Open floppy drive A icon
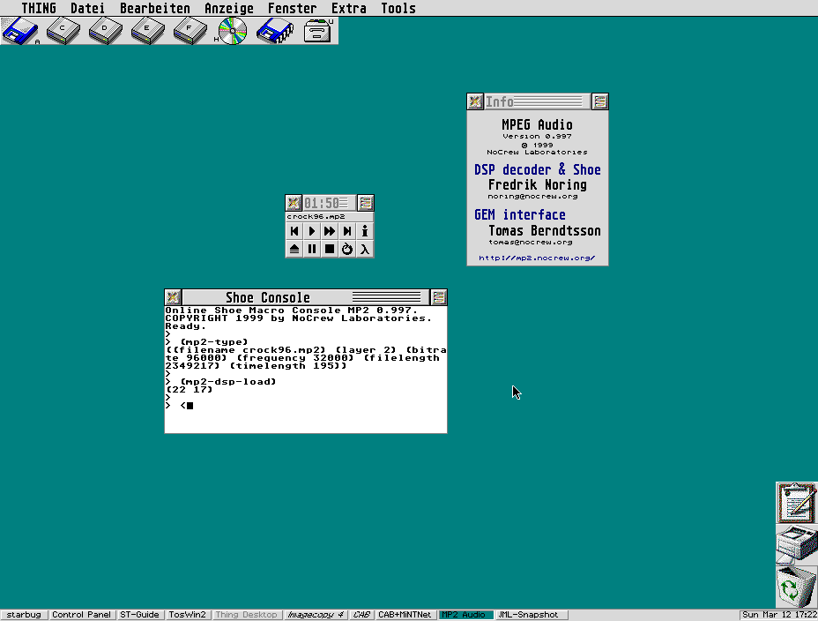 tap(21, 31)
